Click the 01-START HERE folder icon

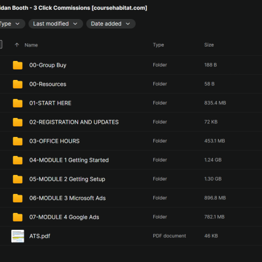[x=18, y=103]
